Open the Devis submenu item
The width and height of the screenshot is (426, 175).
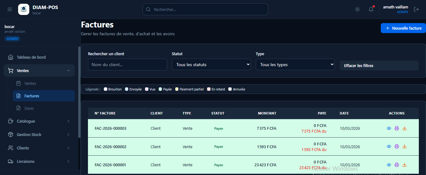point(29,108)
